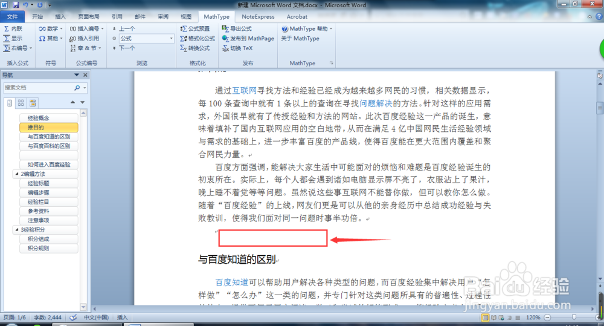Image resolution: width=604 pixels, height=326 pixels.
Task: Collapse the 2编辑方法 heading group
Action: tap(16, 174)
